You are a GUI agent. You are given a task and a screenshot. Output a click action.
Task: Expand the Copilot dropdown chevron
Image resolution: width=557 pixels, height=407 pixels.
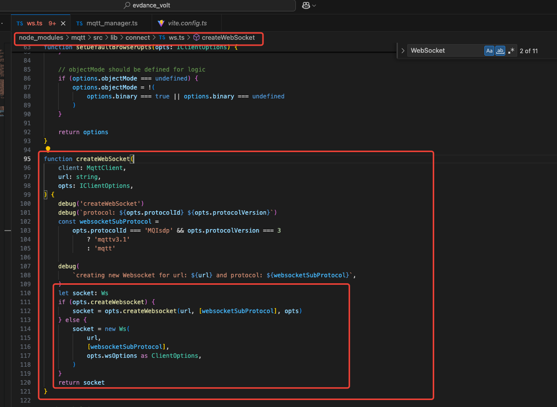pos(314,5)
